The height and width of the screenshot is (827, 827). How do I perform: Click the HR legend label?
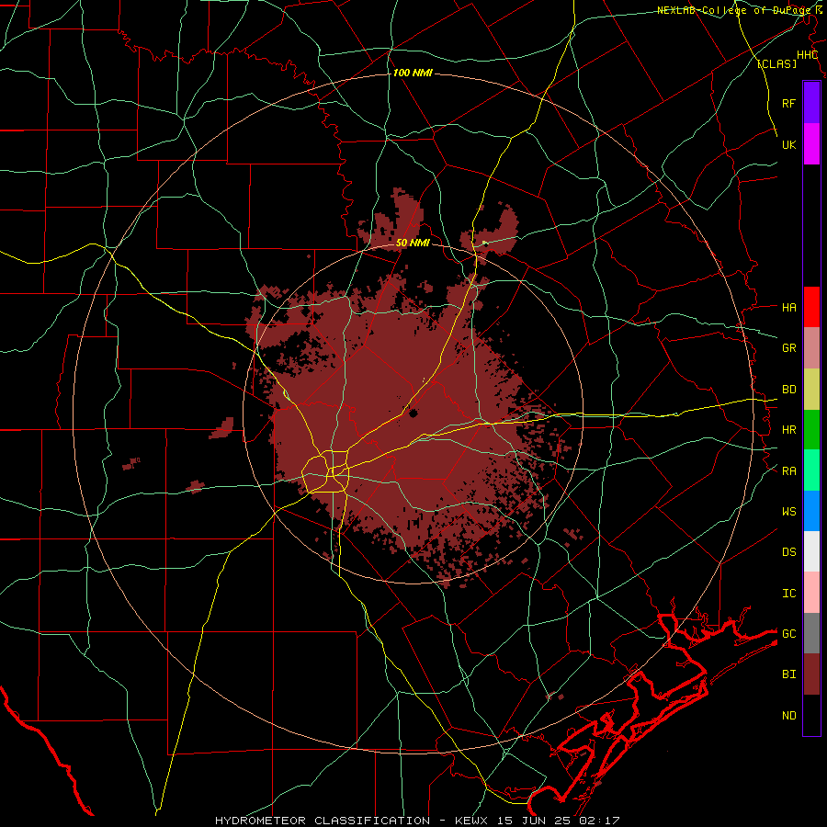(x=788, y=430)
